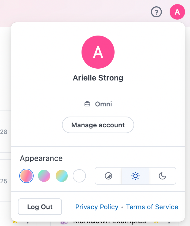The width and height of the screenshot is (190, 226).
Task: View the Terms of Service
Action: pos(152,207)
